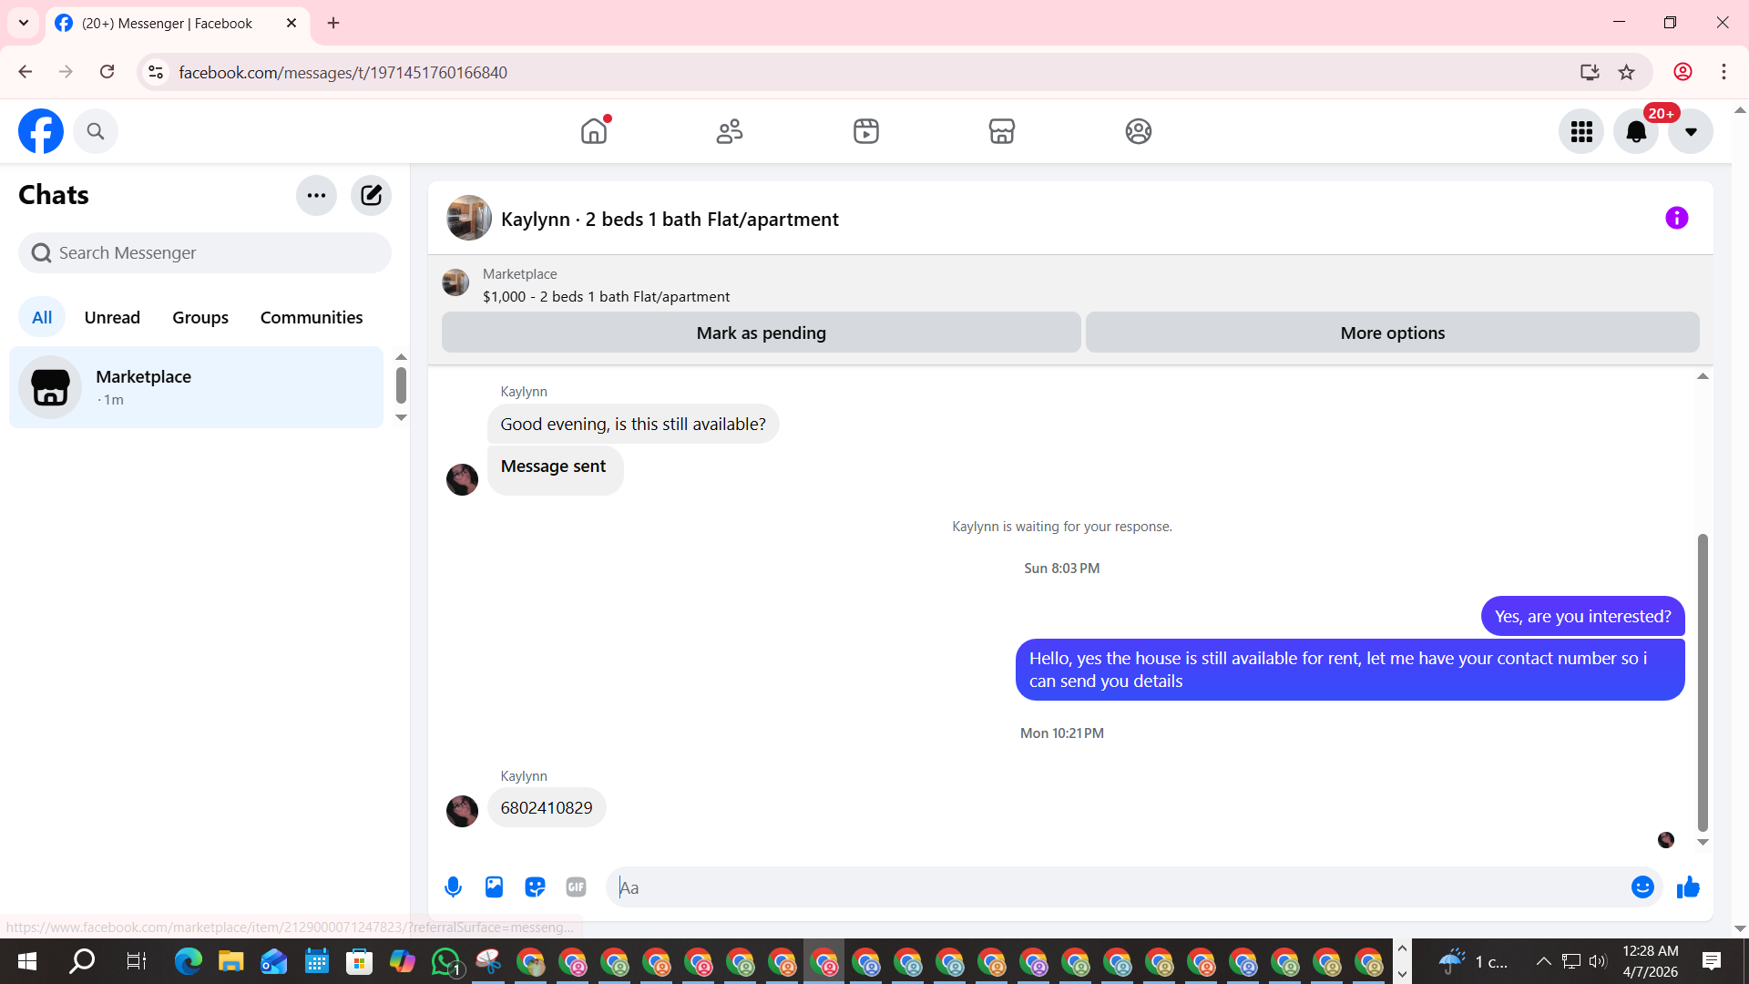Click the chat list scrollbar thumb
1749x984 pixels.
click(401, 384)
